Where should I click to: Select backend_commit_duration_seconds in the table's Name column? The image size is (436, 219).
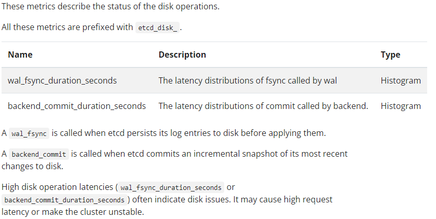(77, 106)
